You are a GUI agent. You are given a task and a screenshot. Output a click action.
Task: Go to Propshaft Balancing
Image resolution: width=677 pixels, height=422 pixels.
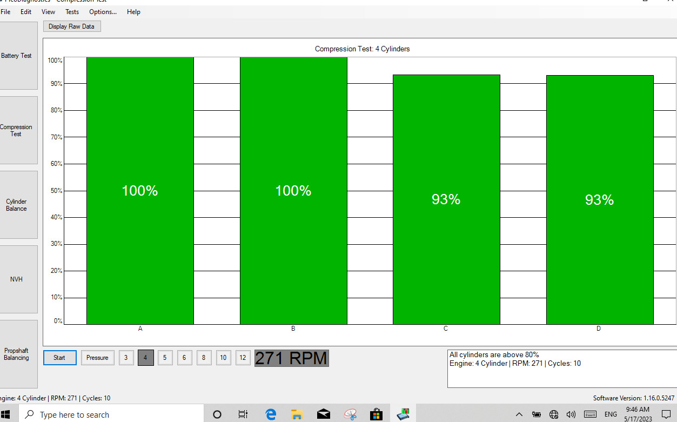click(x=18, y=354)
